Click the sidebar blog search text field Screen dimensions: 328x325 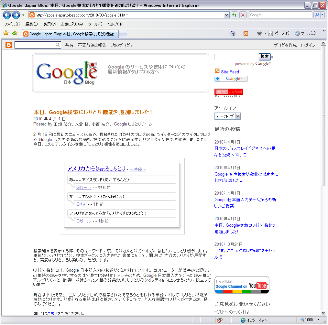(x=236, y=57)
